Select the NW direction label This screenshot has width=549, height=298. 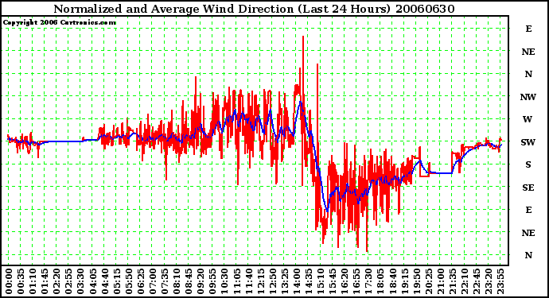coord(528,97)
